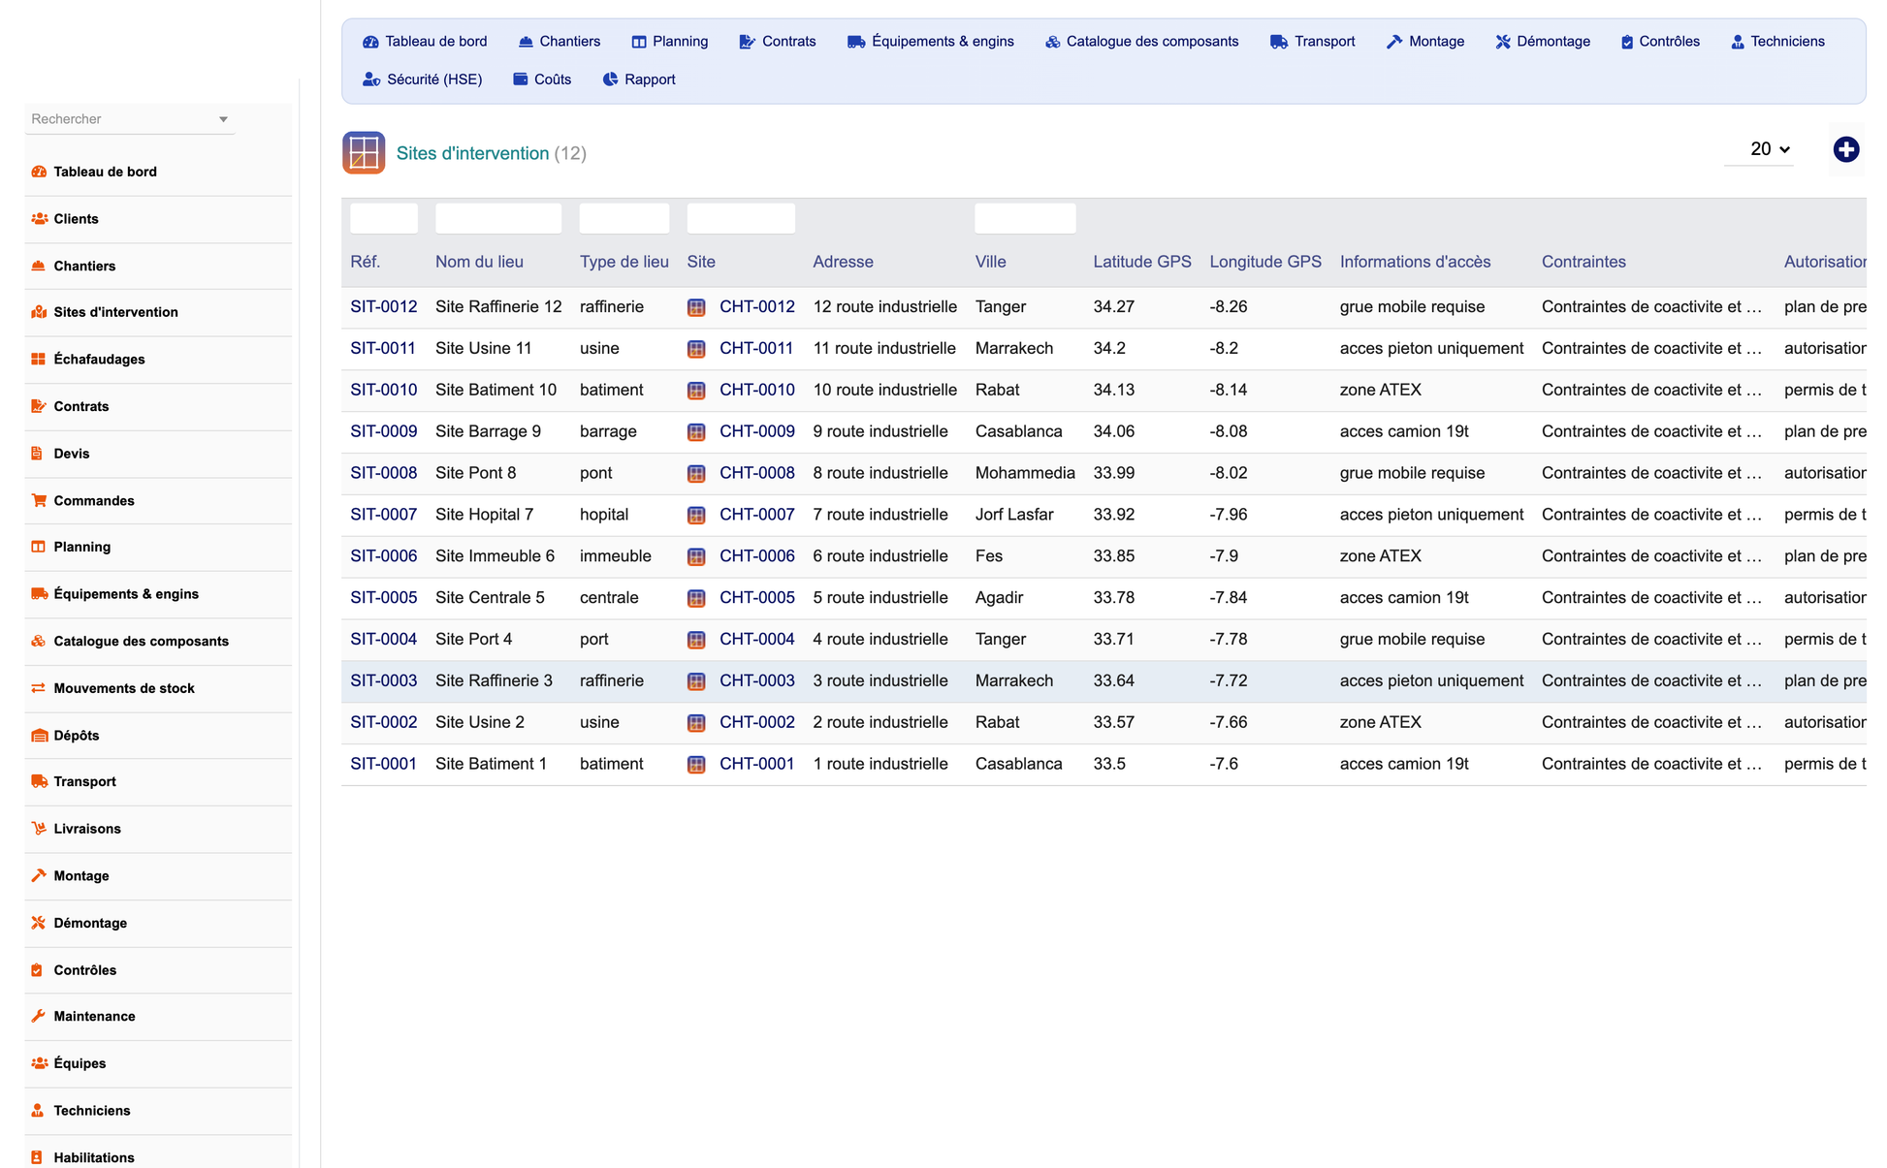Screen dimensions: 1887x1168
Task: Click the site icon beside CHT-0003
Action: click(696, 681)
